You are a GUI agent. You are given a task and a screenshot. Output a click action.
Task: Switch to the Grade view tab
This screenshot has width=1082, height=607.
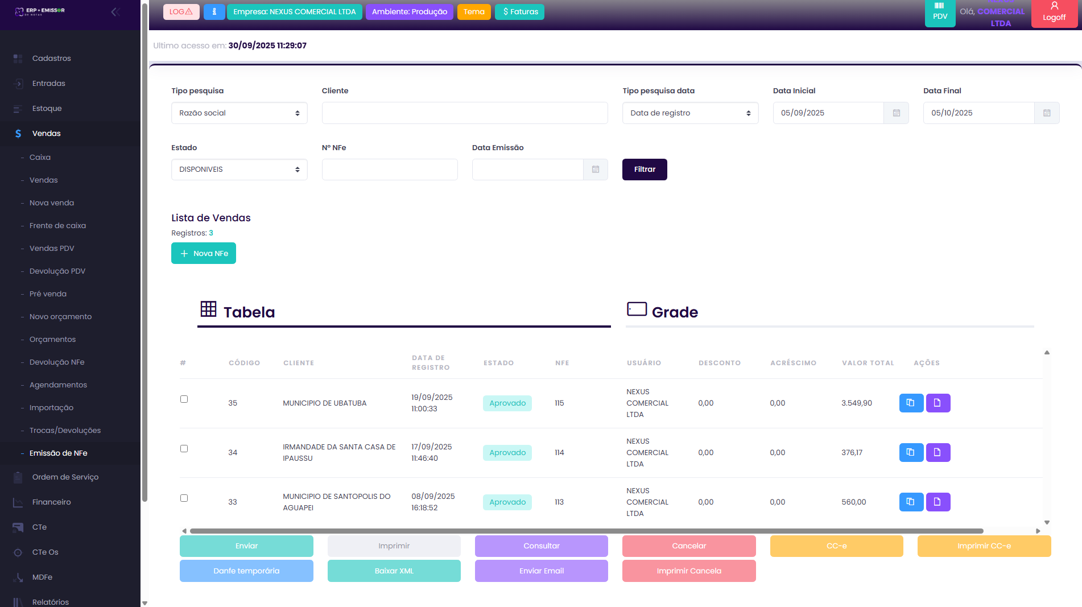coord(674,312)
